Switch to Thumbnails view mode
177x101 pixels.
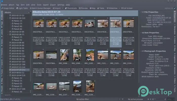click(x=71, y=8)
